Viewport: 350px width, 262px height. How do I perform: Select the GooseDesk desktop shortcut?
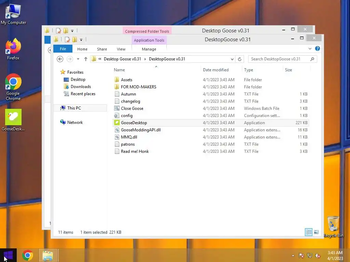tap(13, 120)
